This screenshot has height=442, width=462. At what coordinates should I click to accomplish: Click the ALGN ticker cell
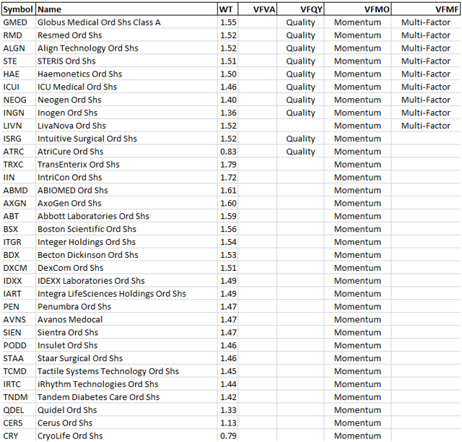pos(18,48)
